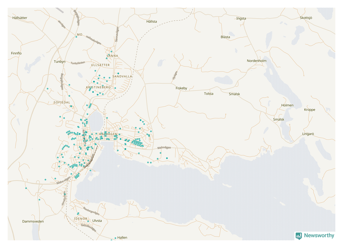Select the IDENOR district label
The height and width of the screenshot is (248, 343).
[81, 219]
